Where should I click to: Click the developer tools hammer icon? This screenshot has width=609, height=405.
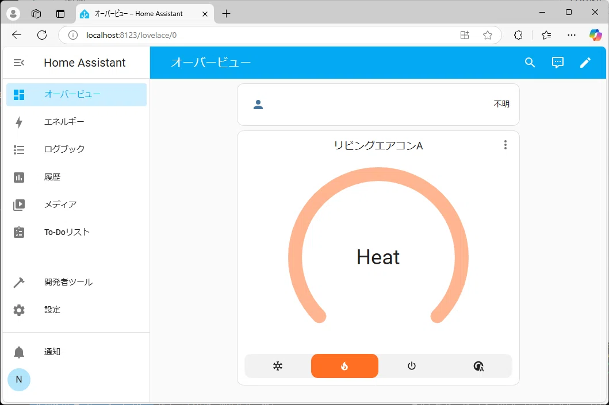click(18, 283)
